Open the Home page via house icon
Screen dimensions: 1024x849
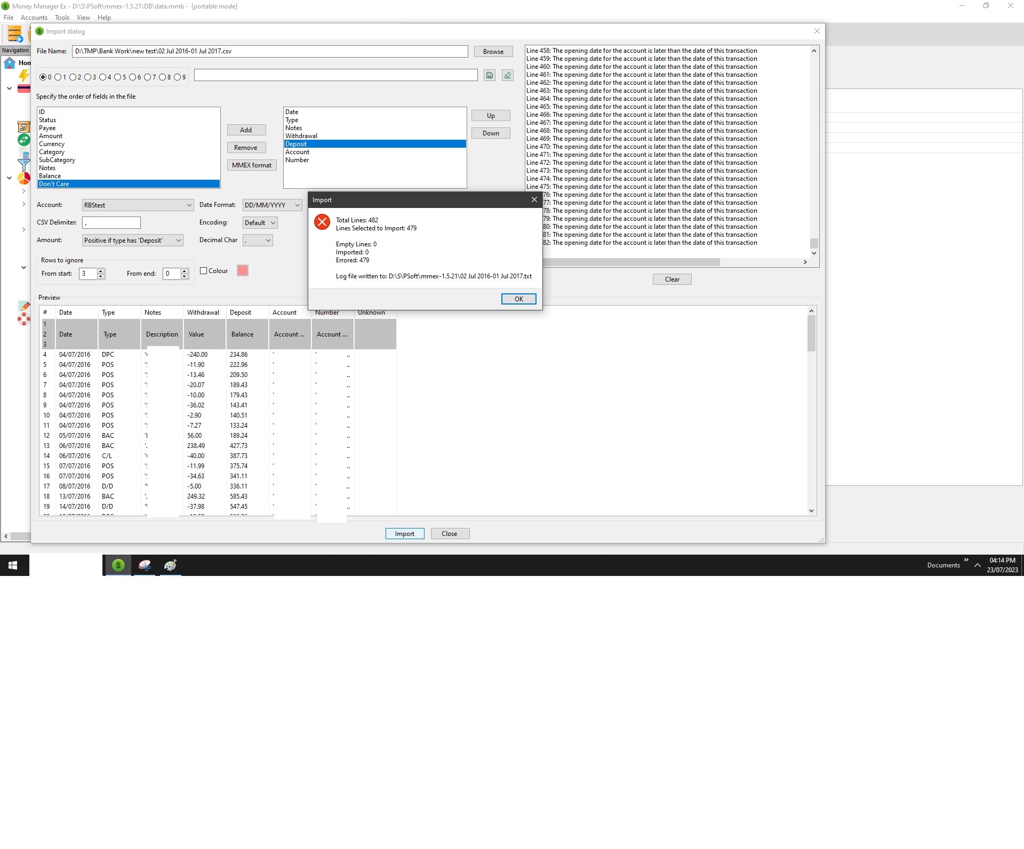pyautogui.click(x=9, y=63)
